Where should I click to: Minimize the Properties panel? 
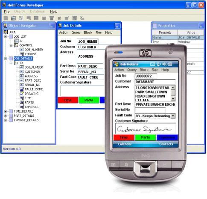click(x=201, y=26)
